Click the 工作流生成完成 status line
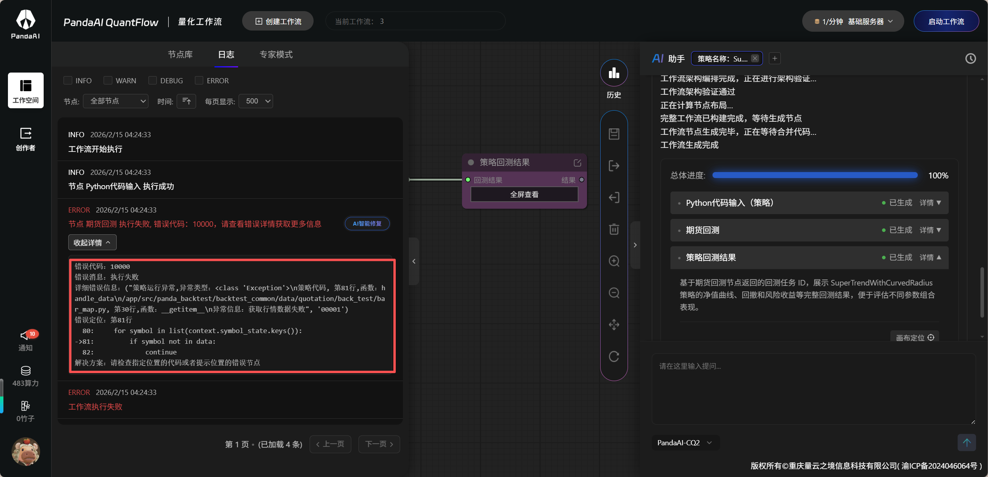988x477 pixels. click(689, 145)
